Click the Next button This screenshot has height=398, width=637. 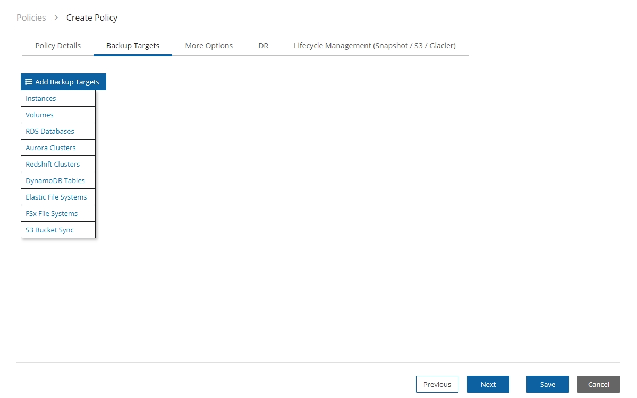point(488,384)
